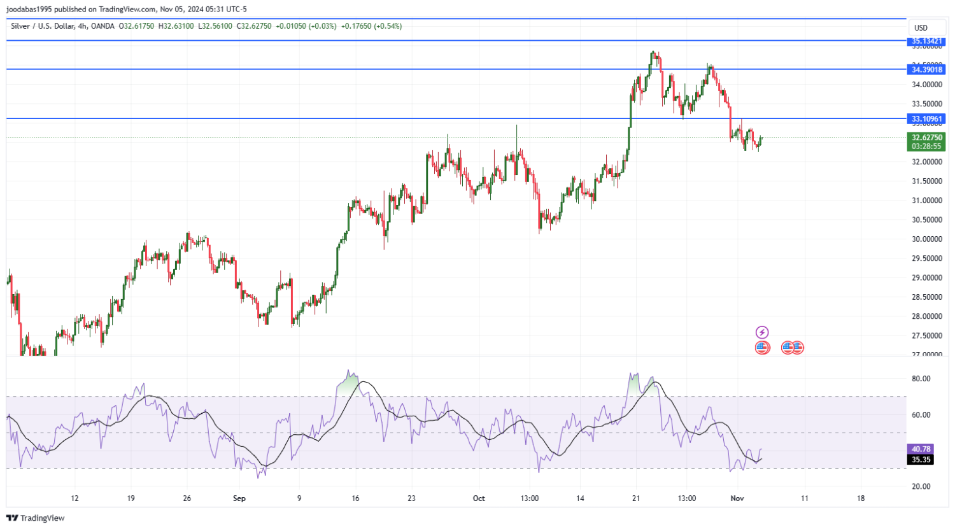Click the "12" date label on the time axis

click(x=74, y=498)
